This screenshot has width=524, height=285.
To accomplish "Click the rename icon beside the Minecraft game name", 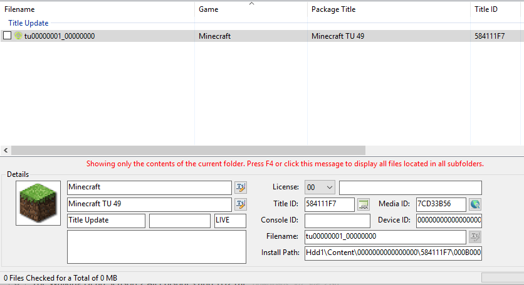I will [241, 187].
